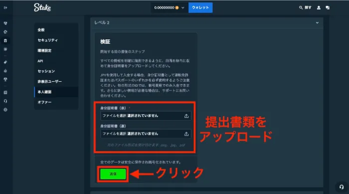Select 本人確認 in settings menu

click(x=56, y=92)
